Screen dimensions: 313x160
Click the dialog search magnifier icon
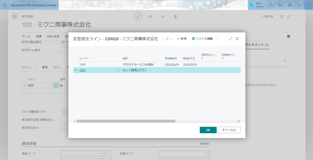point(167,39)
